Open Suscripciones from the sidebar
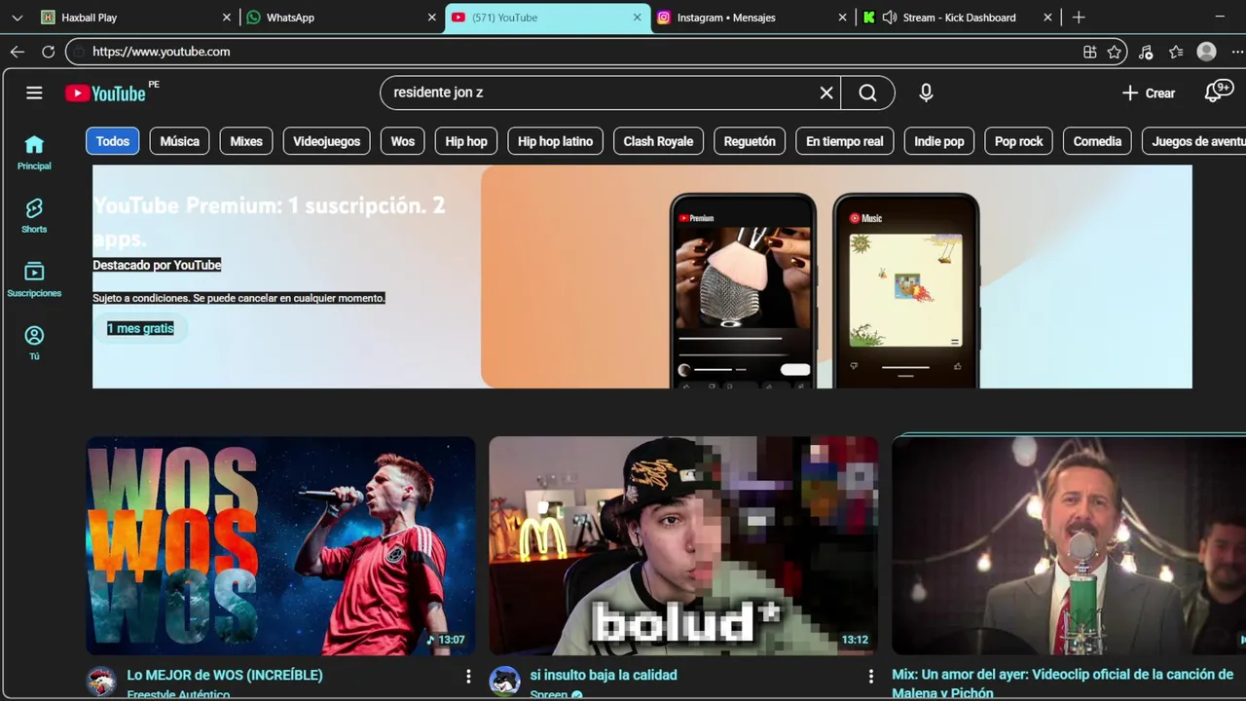This screenshot has width=1246, height=701. pos(34,279)
